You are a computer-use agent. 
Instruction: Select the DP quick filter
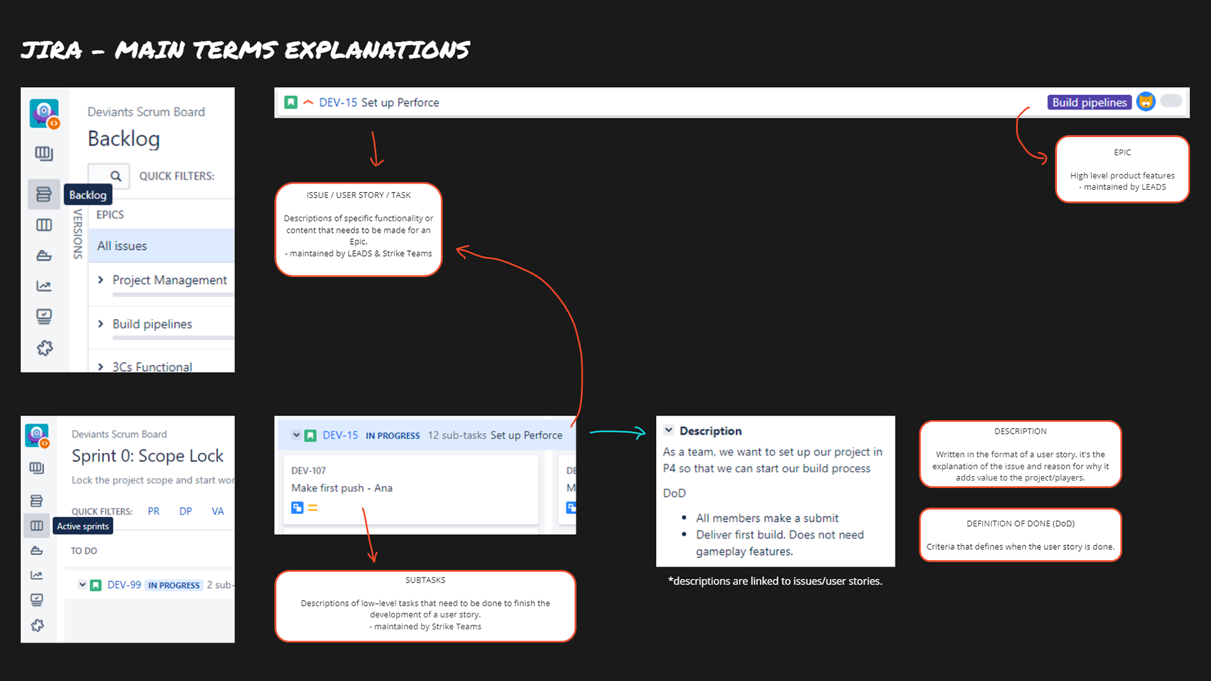click(185, 511)
